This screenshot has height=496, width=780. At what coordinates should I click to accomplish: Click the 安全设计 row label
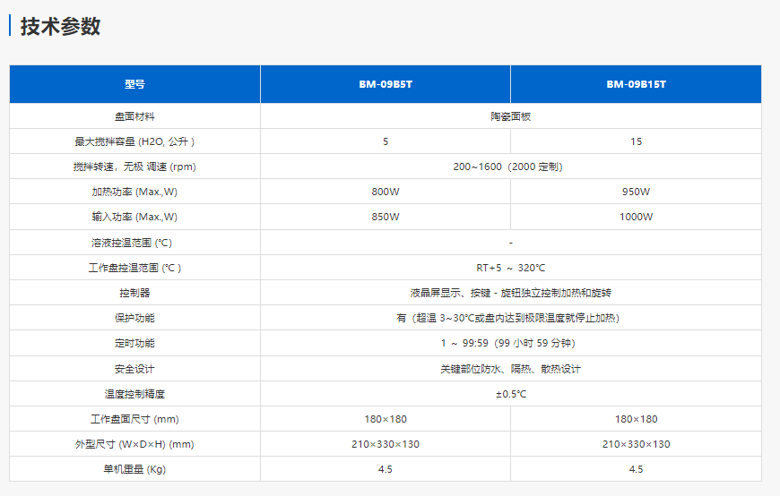pos(134,369)
